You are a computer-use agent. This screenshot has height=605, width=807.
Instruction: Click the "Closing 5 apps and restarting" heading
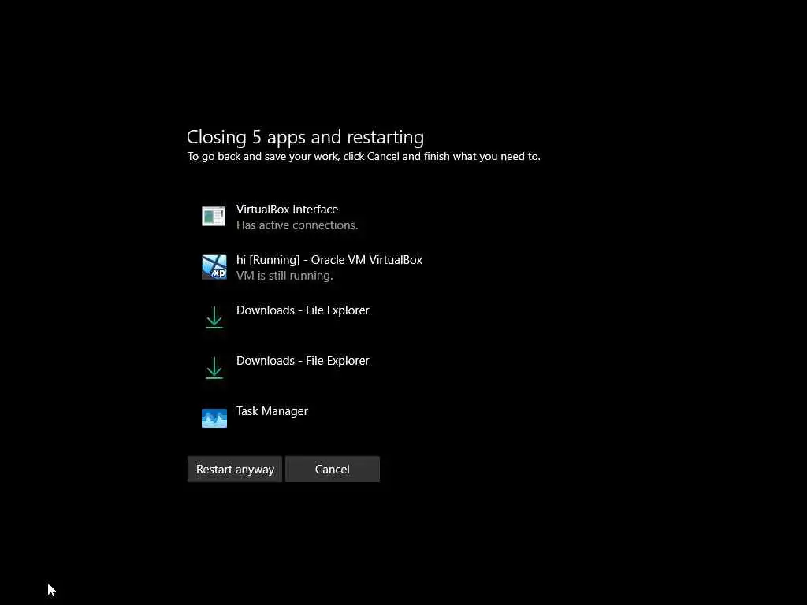[x=305, y=137]
